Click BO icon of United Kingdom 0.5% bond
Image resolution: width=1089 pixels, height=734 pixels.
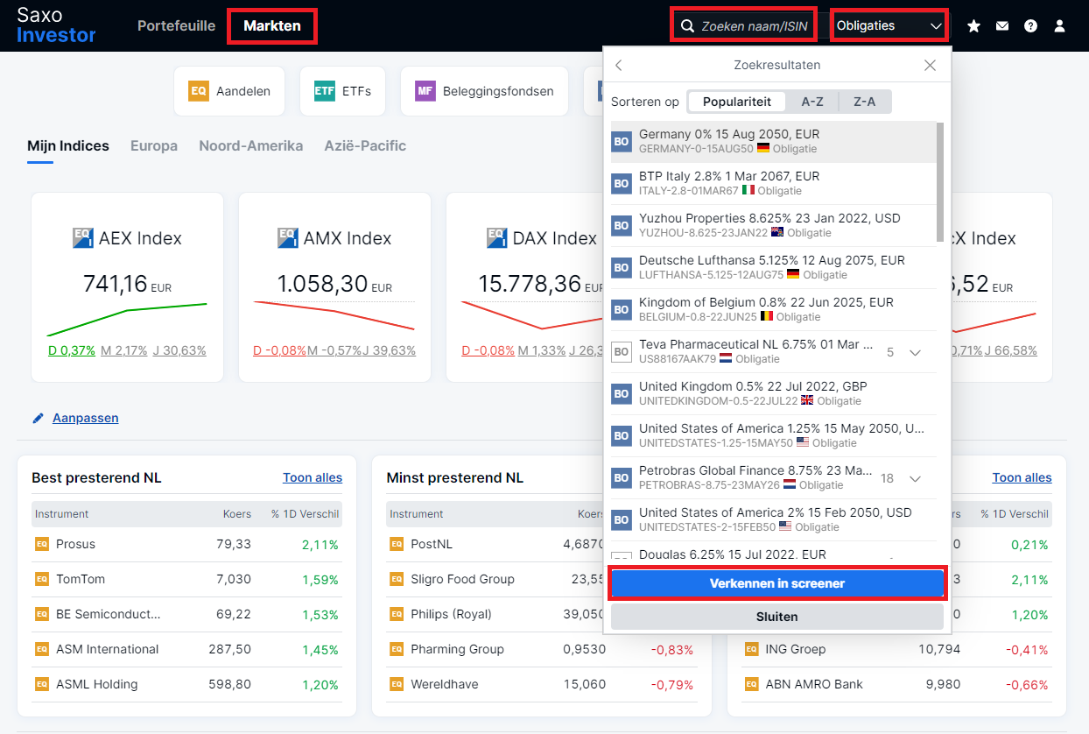click(622, 393)
